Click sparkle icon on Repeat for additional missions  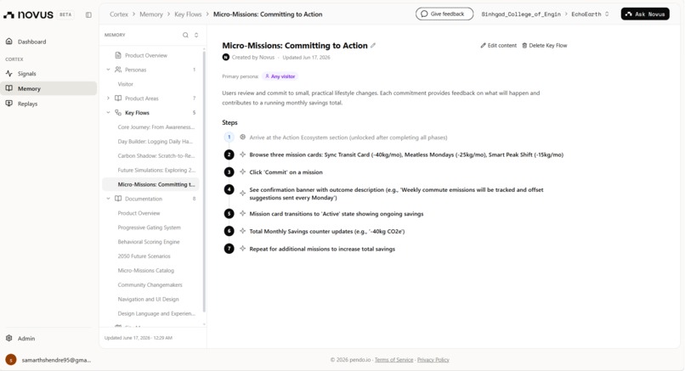(242, 249)
